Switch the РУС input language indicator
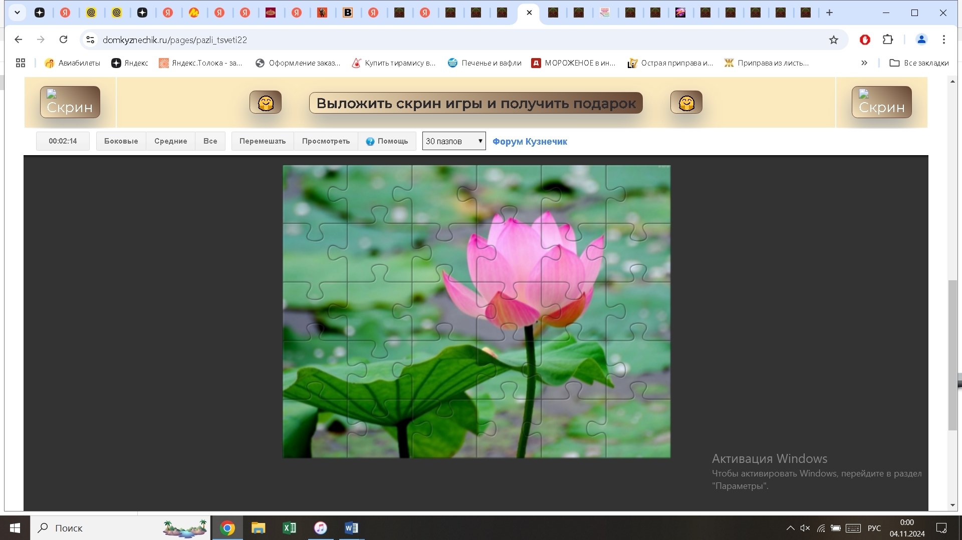The image size is (962, 540). 874,528
